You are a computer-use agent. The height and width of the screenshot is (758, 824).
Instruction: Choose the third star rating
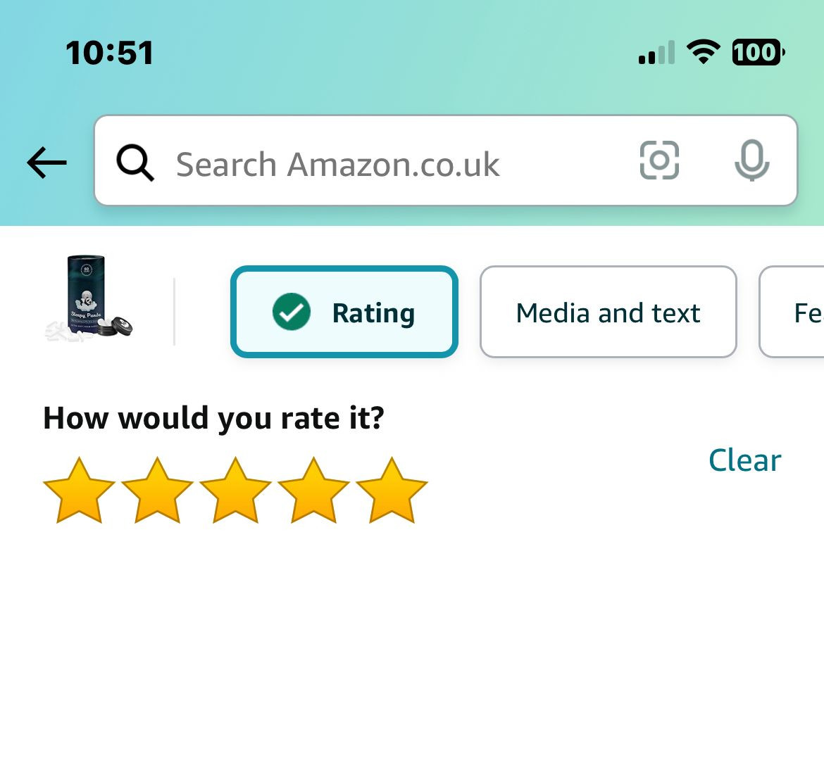(x=235, y=491)
